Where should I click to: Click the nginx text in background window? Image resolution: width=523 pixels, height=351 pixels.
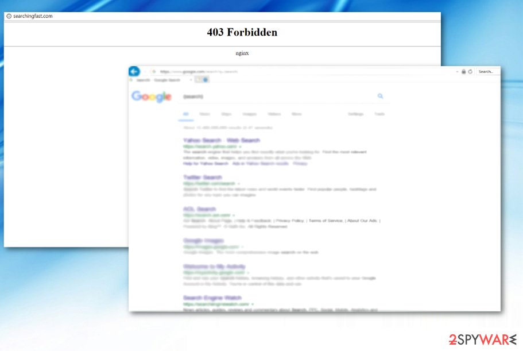coord(242,53)
